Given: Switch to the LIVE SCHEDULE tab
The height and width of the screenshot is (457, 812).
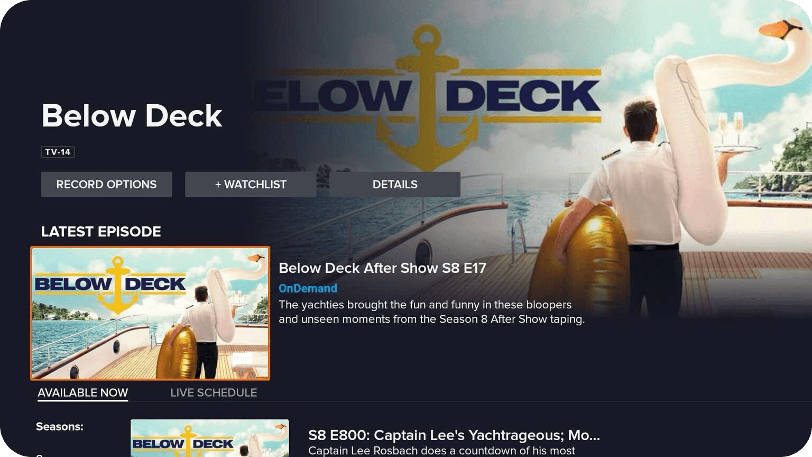Looking at the screenshot, I should coord(214,393).
